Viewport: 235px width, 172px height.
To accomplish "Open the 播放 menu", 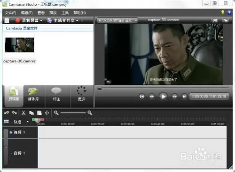I will tap(53, 13).
